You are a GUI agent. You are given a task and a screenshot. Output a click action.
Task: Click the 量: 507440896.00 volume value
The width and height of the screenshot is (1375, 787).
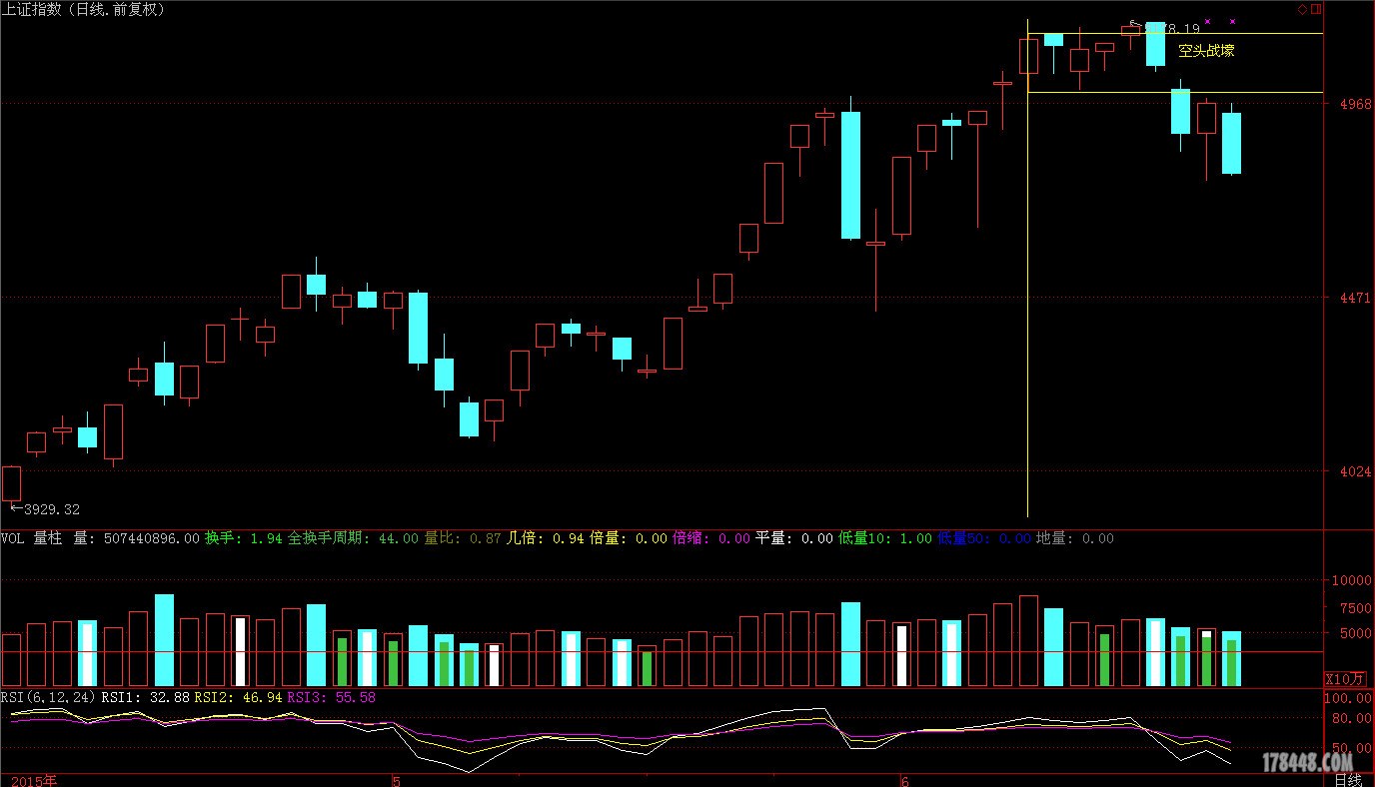pyautogui.click(x=137, y=538)
